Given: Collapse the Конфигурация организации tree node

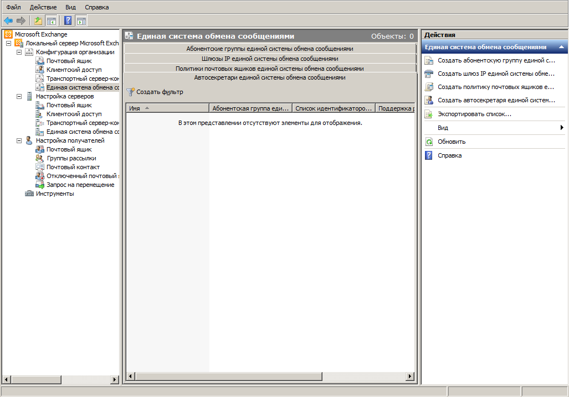Looking at the screenshot, I should click(19, 52).
